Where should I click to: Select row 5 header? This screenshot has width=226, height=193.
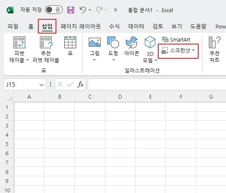point(7,144)
